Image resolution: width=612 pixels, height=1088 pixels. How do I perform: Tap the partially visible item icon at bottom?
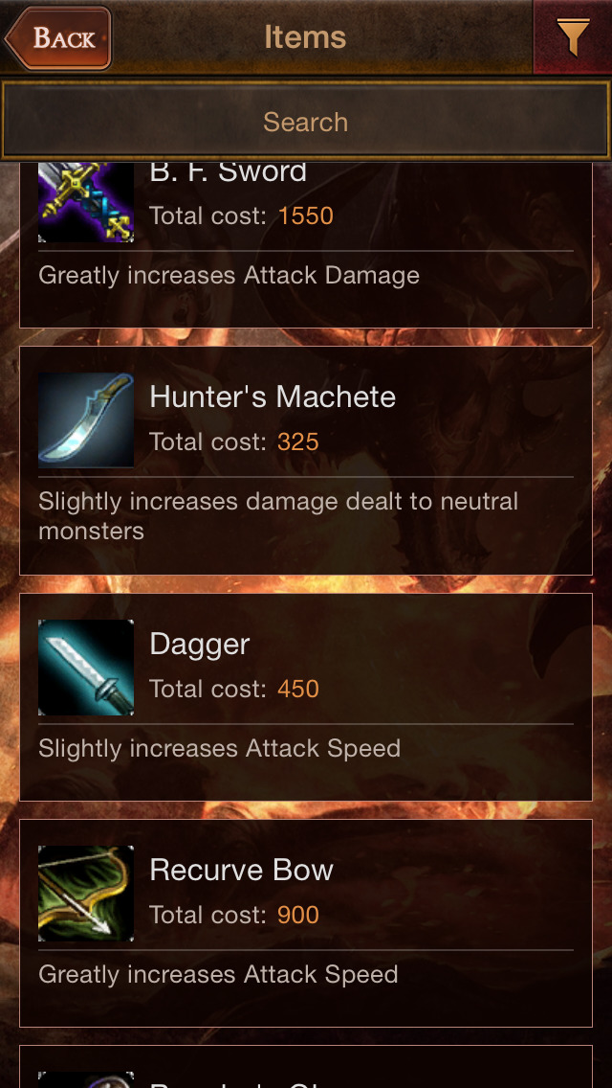click(86, 1079)
